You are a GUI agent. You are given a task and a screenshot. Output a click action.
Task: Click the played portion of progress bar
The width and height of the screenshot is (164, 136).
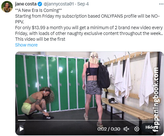[x=22, y=120]
